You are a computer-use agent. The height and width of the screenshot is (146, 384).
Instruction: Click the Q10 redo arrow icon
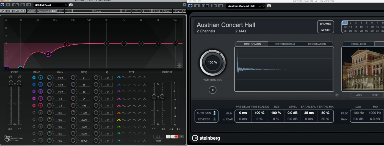pyautogui.click(x=68, y=11)
